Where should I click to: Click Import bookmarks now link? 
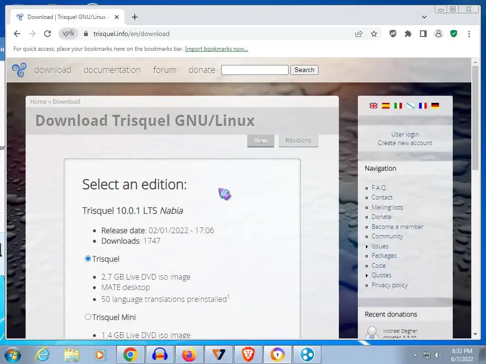tap(216, 49)
